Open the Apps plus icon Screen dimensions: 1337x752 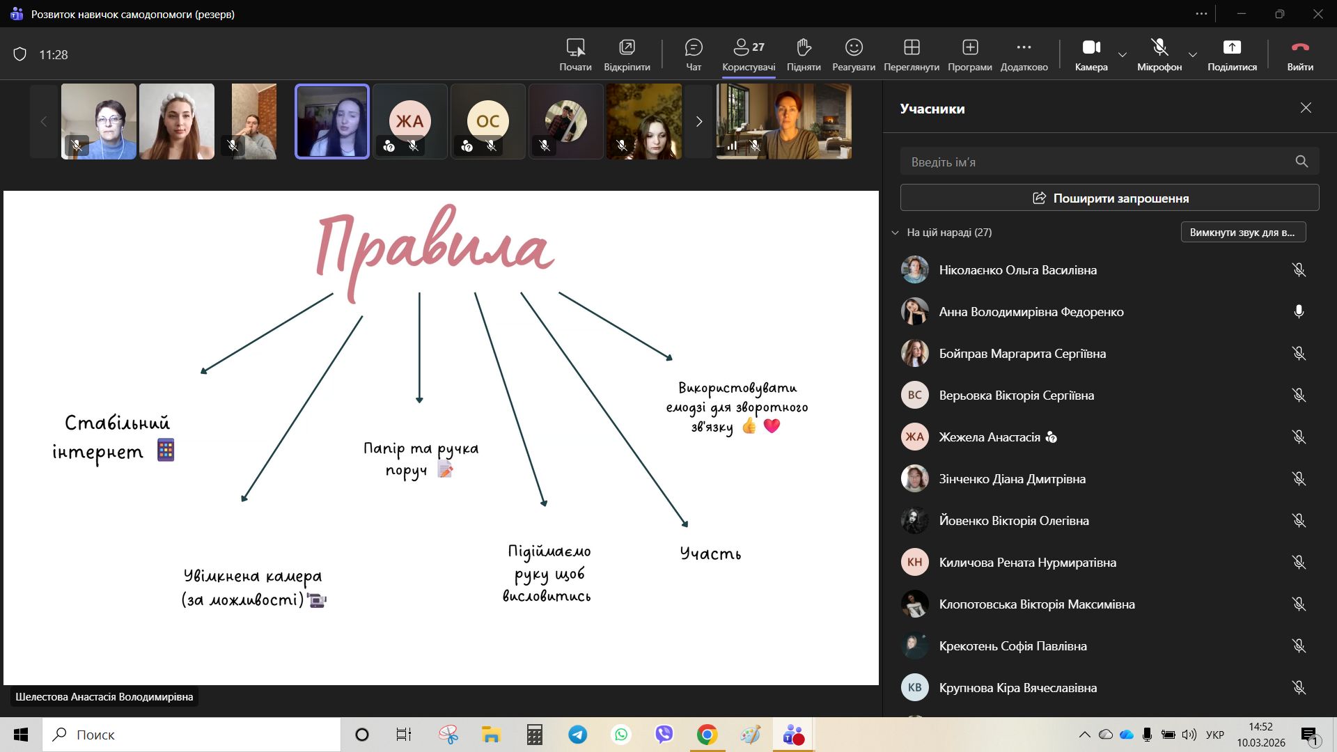[x=970, y=47]
